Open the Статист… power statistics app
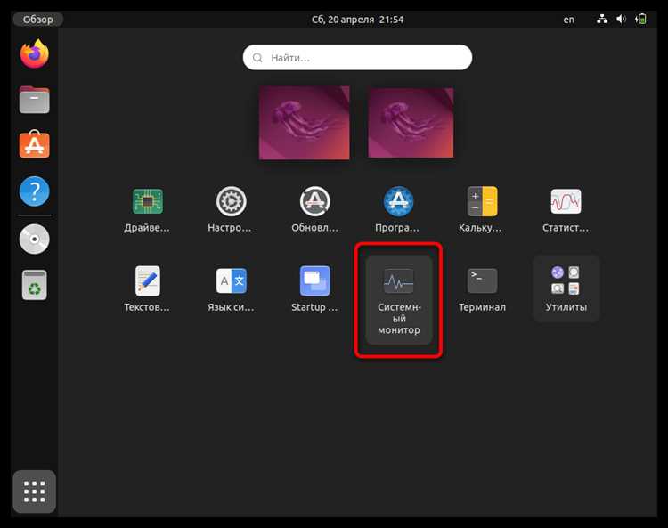 pos(566,210)
